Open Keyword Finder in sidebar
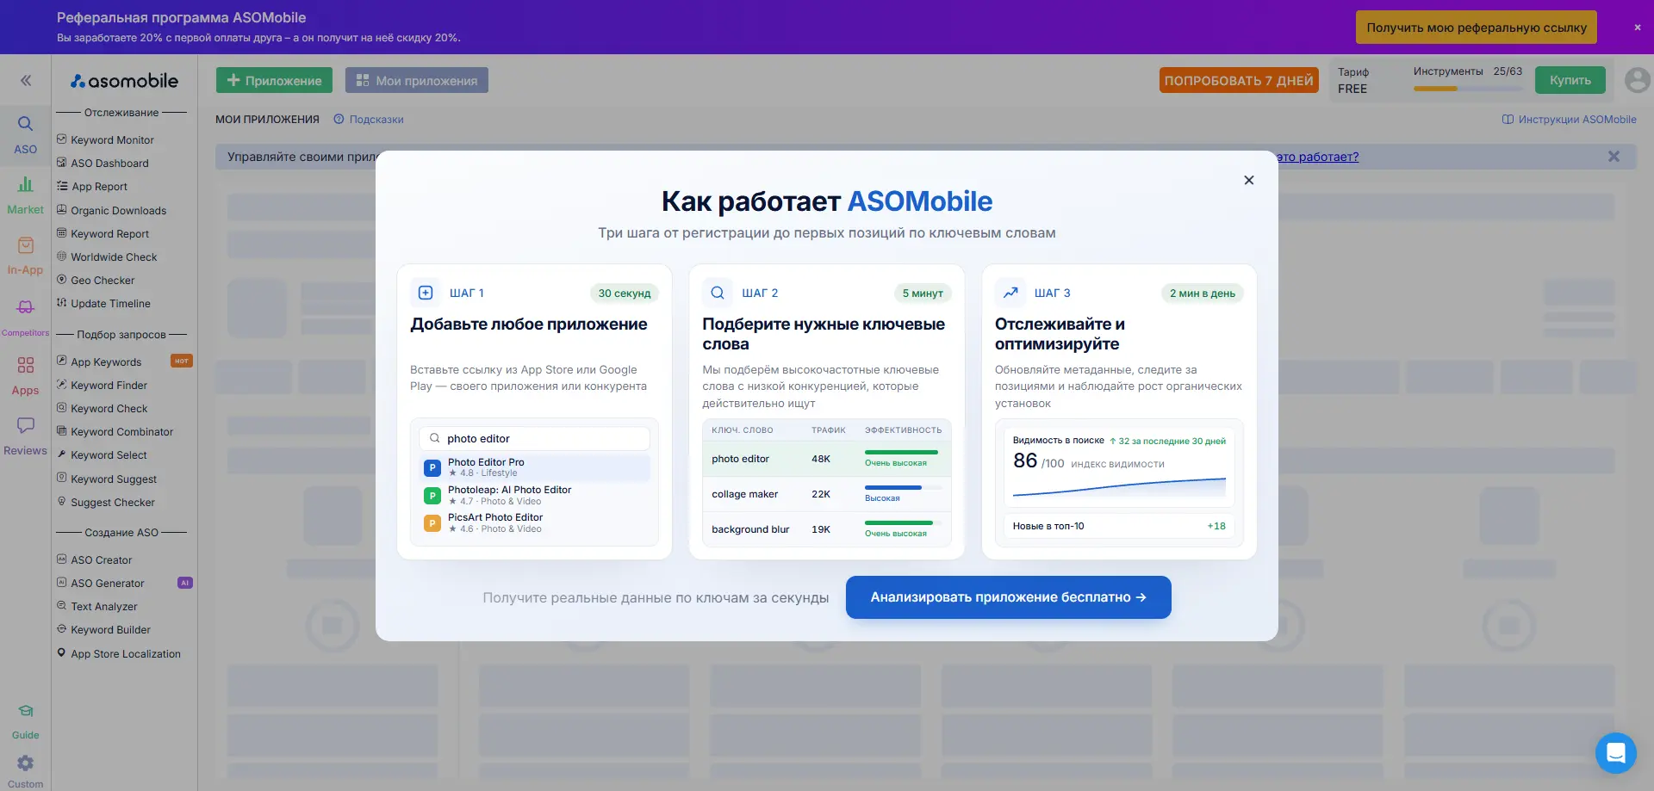 (x=109, y=385)
